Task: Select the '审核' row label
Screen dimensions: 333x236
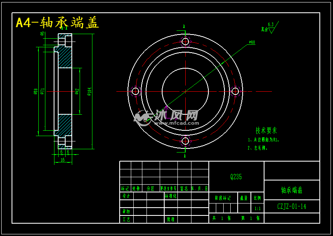Action: (126, 211)
